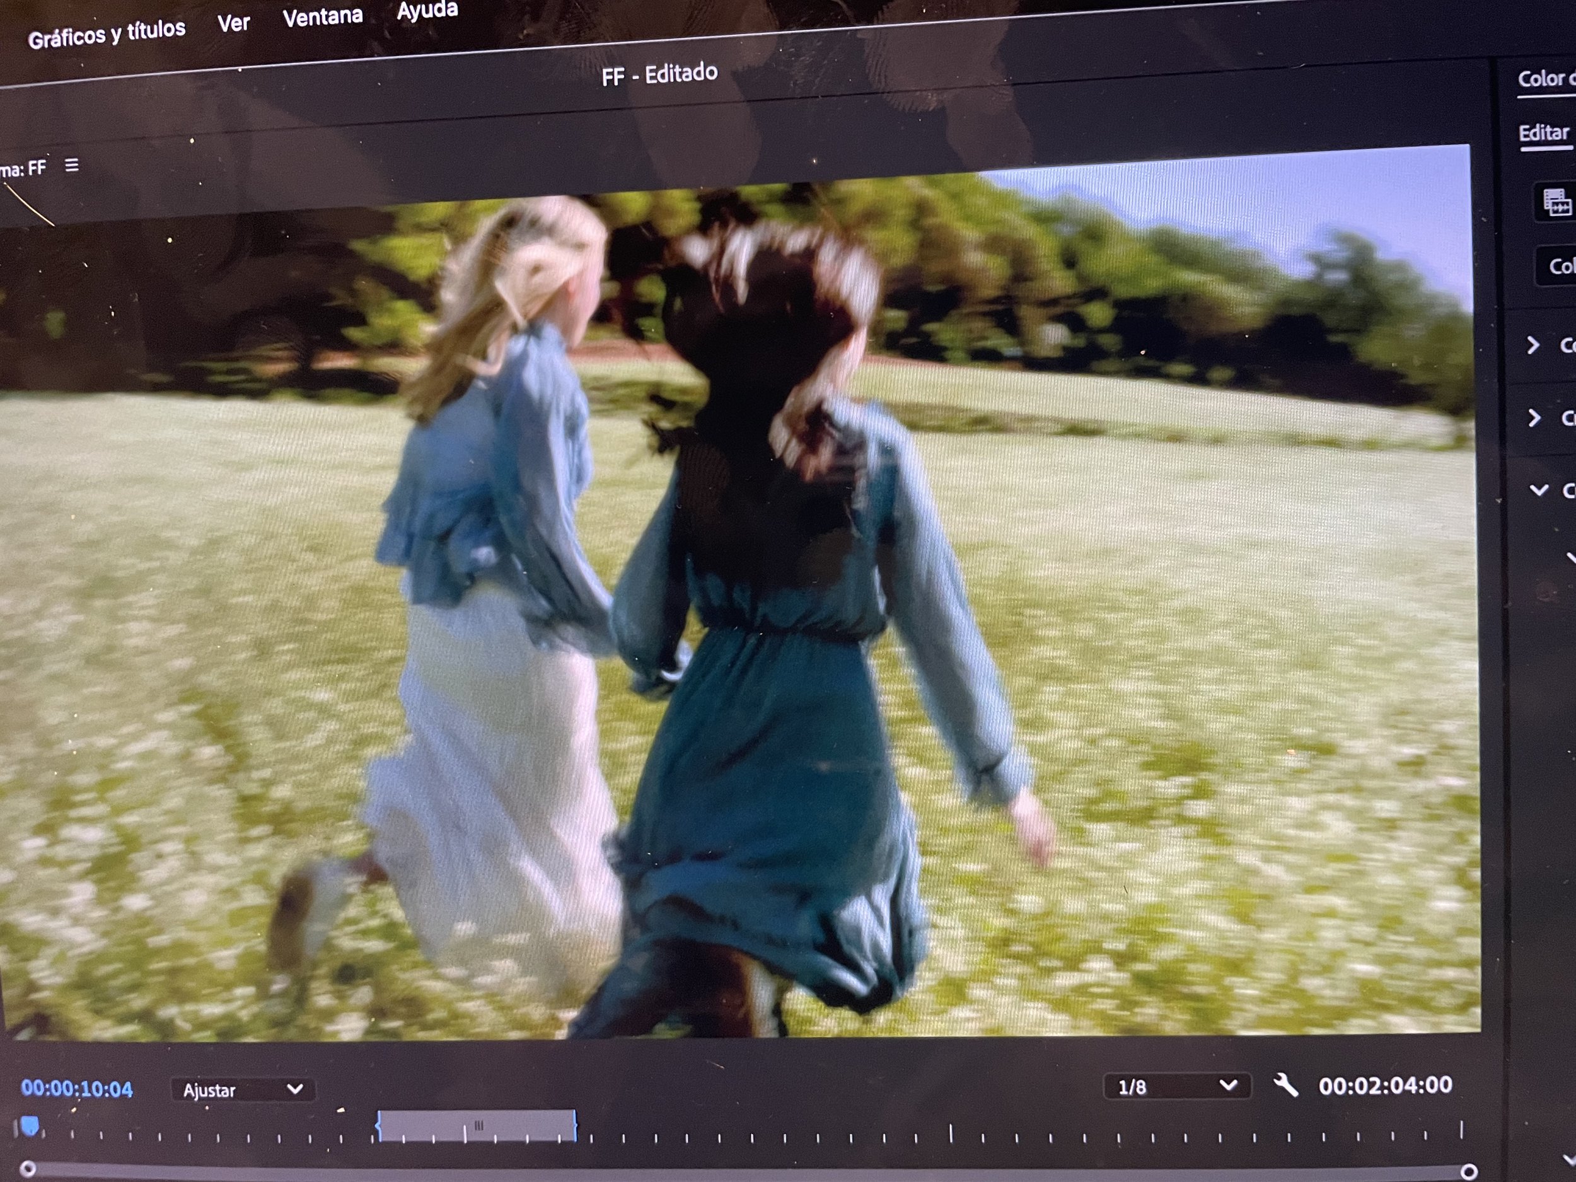Open the Gráficos y títulos menu
Image resolution: width=1576 pixels, height=1182 pixels.
click(x=106, y=33)
